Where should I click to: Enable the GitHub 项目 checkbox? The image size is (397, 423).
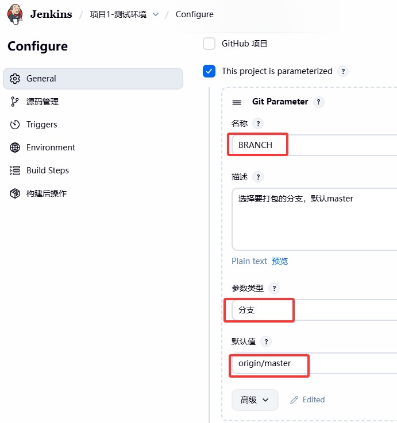tap(209, 44)
